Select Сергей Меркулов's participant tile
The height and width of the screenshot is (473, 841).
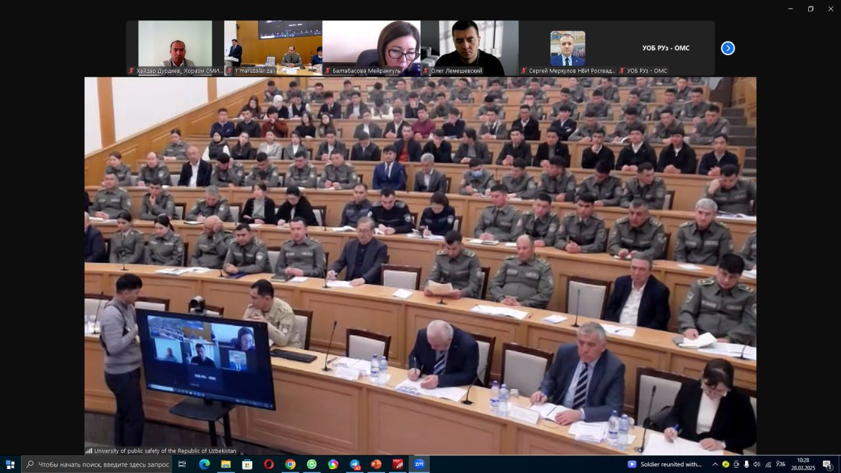click(568, 48)
